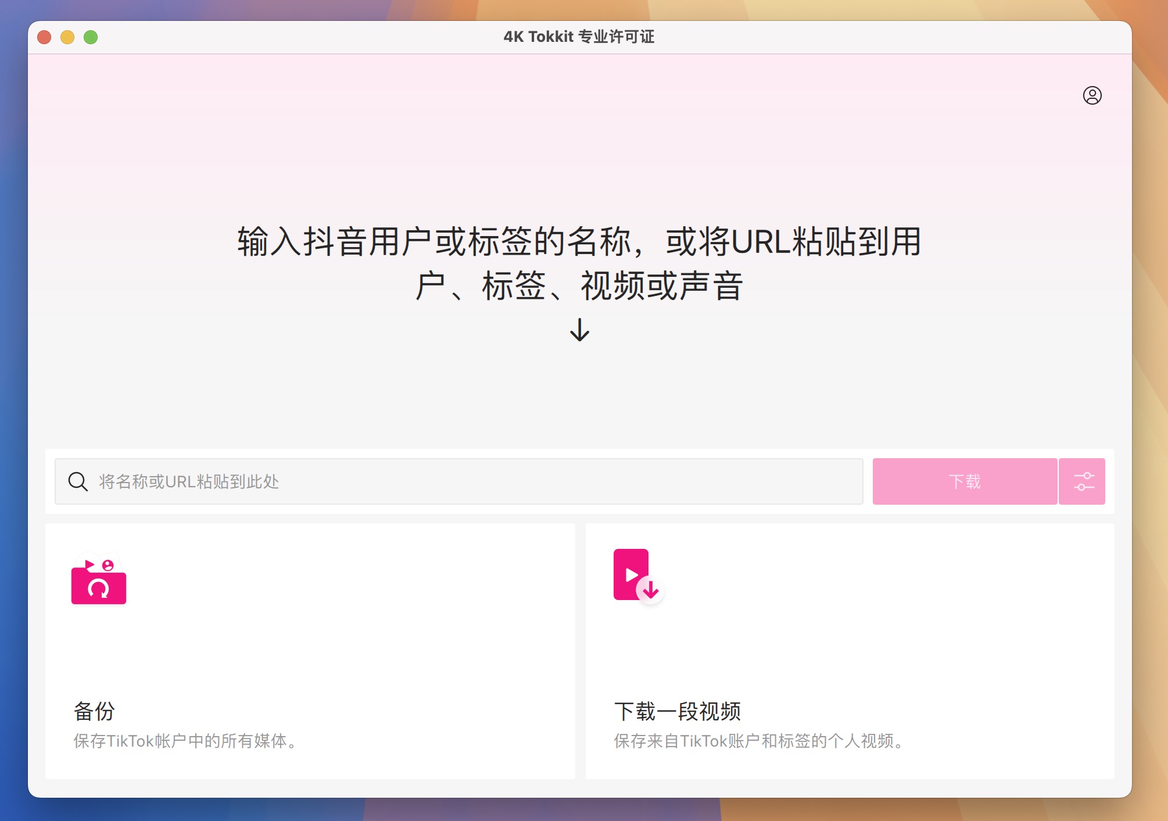Open preferences via the filter icon beside 下载
Viewport: 1168px width, 821px height.
pyautogui.click(x=1082, y=481)
